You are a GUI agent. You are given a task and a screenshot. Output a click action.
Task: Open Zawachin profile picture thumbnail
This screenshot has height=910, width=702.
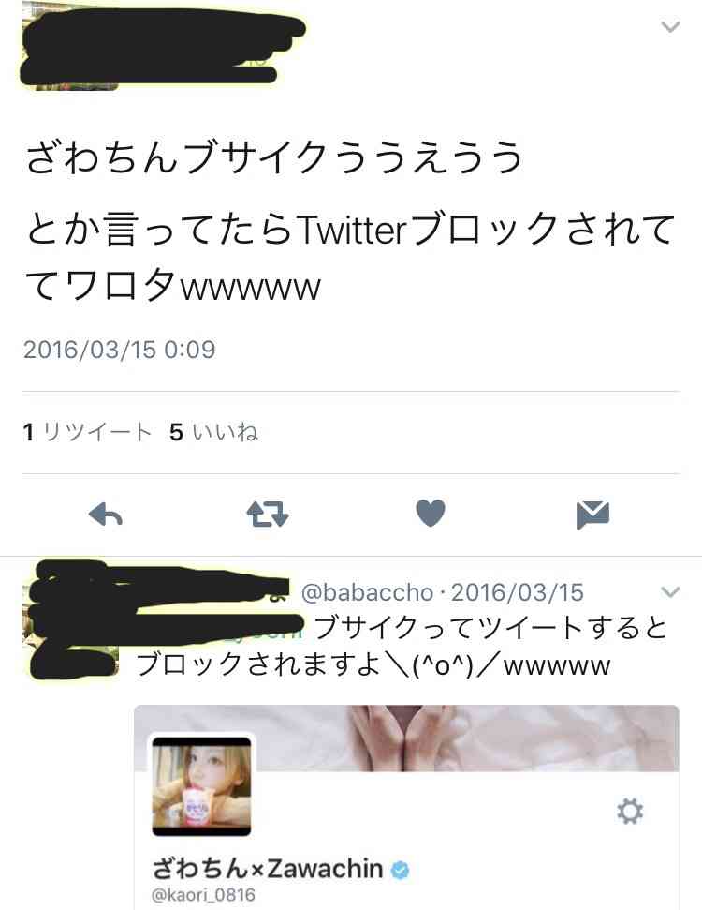[201, 786]
